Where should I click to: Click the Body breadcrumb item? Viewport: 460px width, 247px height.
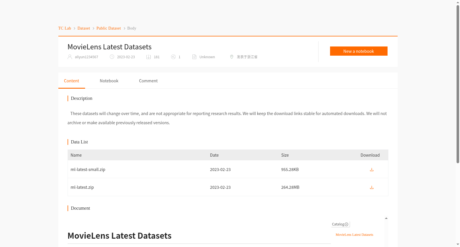pyautogui.click(x=132, y=28)
